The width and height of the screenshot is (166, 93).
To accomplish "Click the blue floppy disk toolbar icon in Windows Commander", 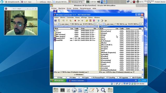I will [55, 21].
